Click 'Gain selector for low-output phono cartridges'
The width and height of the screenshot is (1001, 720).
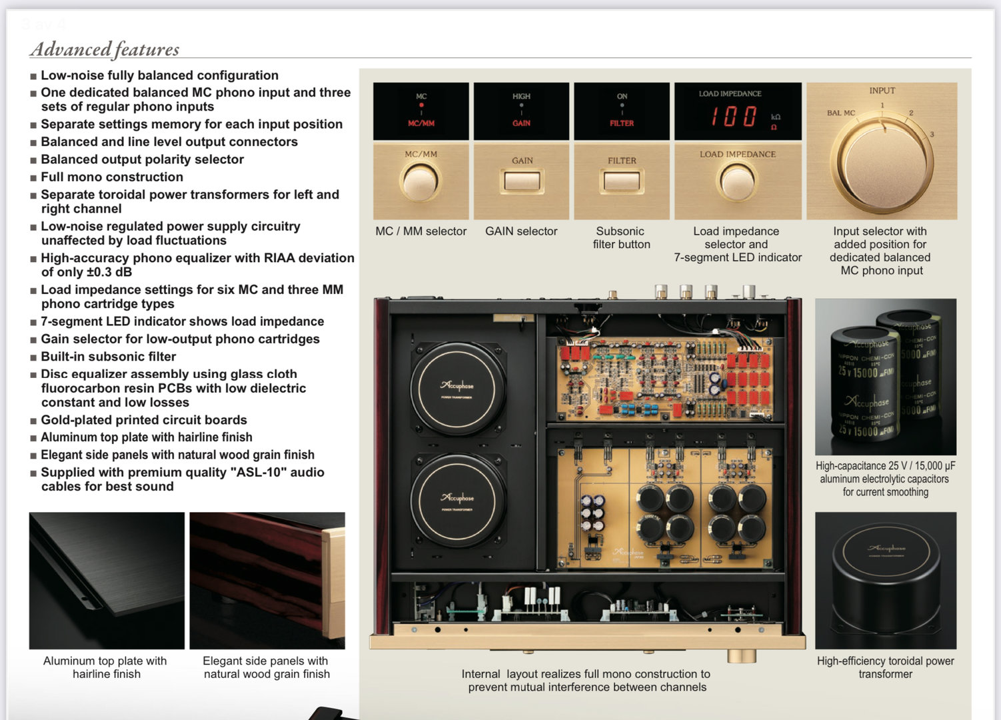(x=180, y=339)
